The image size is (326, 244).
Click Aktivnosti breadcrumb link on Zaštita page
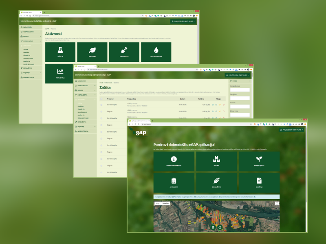(108, 83)
